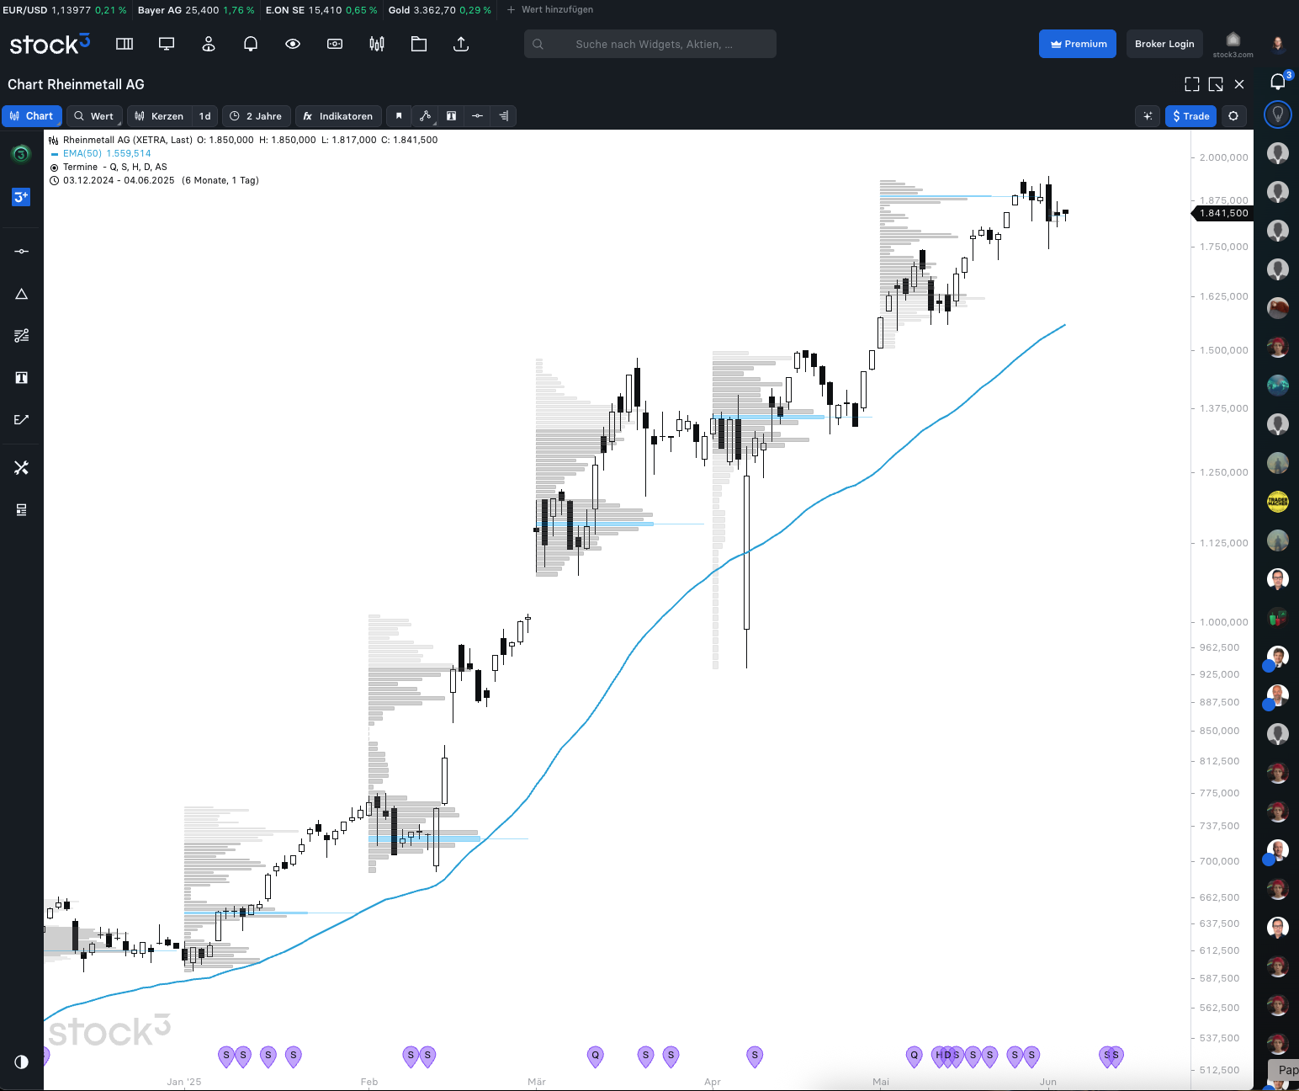Image resolution: width=1299 pixels, height=1091 pixels.
Task: Click the Broker Login button
Action: 1164,44
